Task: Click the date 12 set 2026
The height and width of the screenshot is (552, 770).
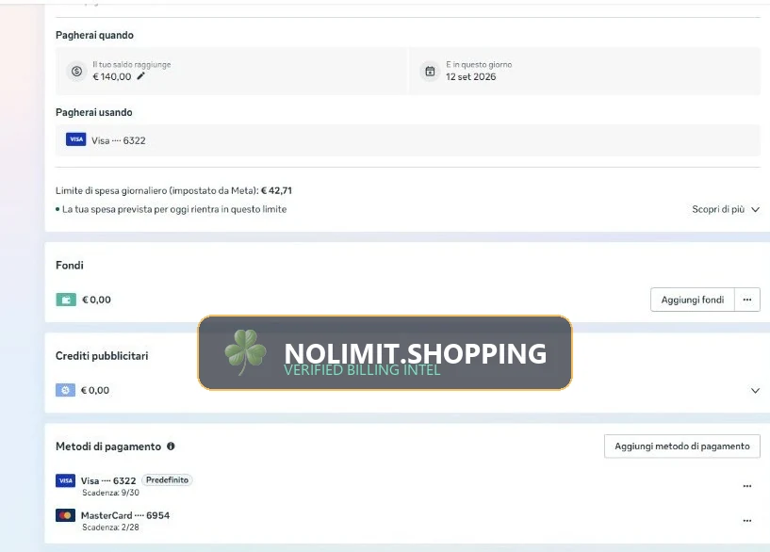Action: pos(471,76)
